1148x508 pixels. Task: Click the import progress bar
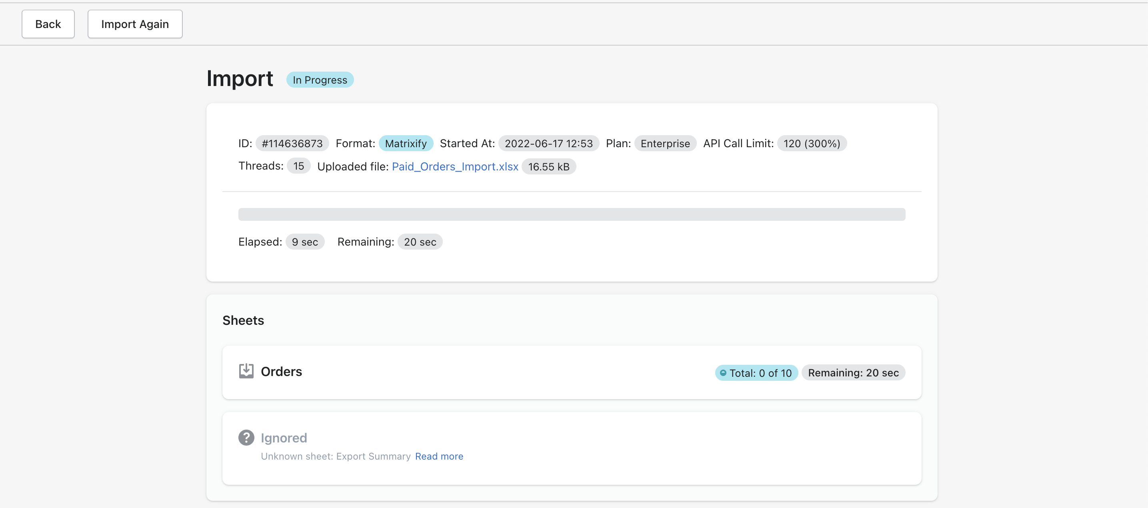pyautogui.click(x=571, y=214)
